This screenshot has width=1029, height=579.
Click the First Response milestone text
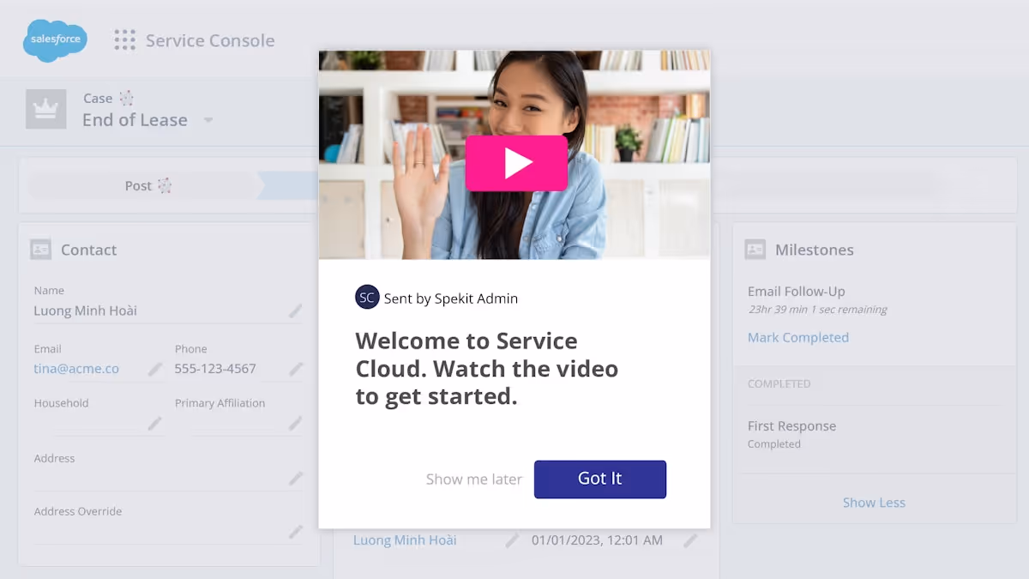click(791, 426)
